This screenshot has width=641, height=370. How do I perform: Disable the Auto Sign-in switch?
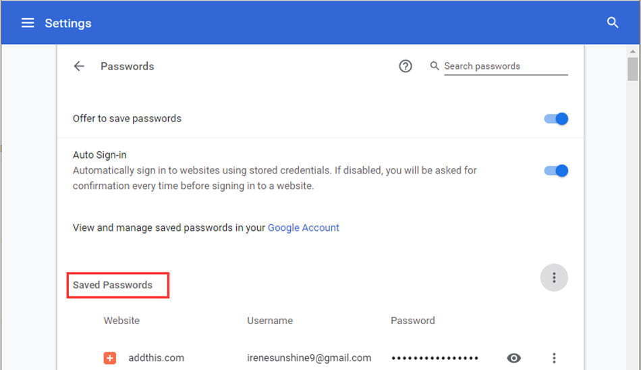[x=556, y=171]
